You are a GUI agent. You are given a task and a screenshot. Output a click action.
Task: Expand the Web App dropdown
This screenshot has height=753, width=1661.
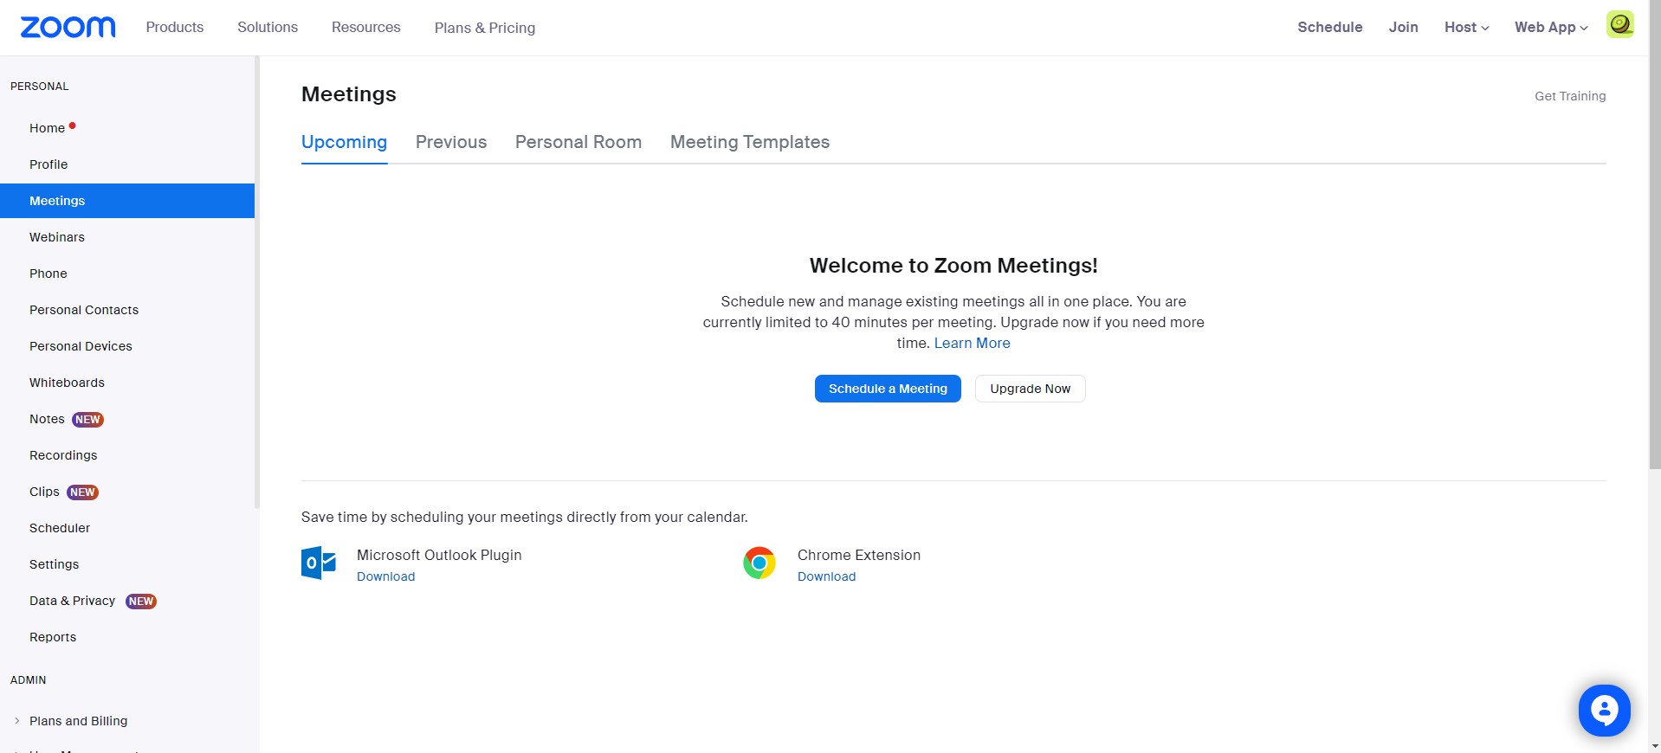(x=1551, y=28)
